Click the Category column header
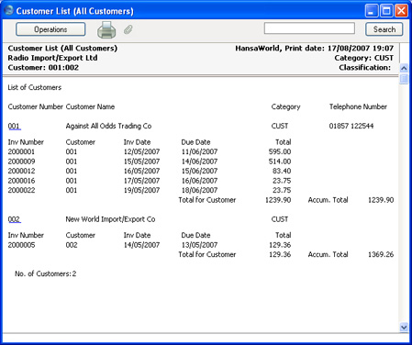This screenshot has width=412, height=345. tap(285, 106)
